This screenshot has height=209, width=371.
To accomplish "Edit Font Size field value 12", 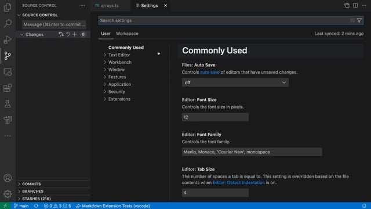I will [215, 117].
